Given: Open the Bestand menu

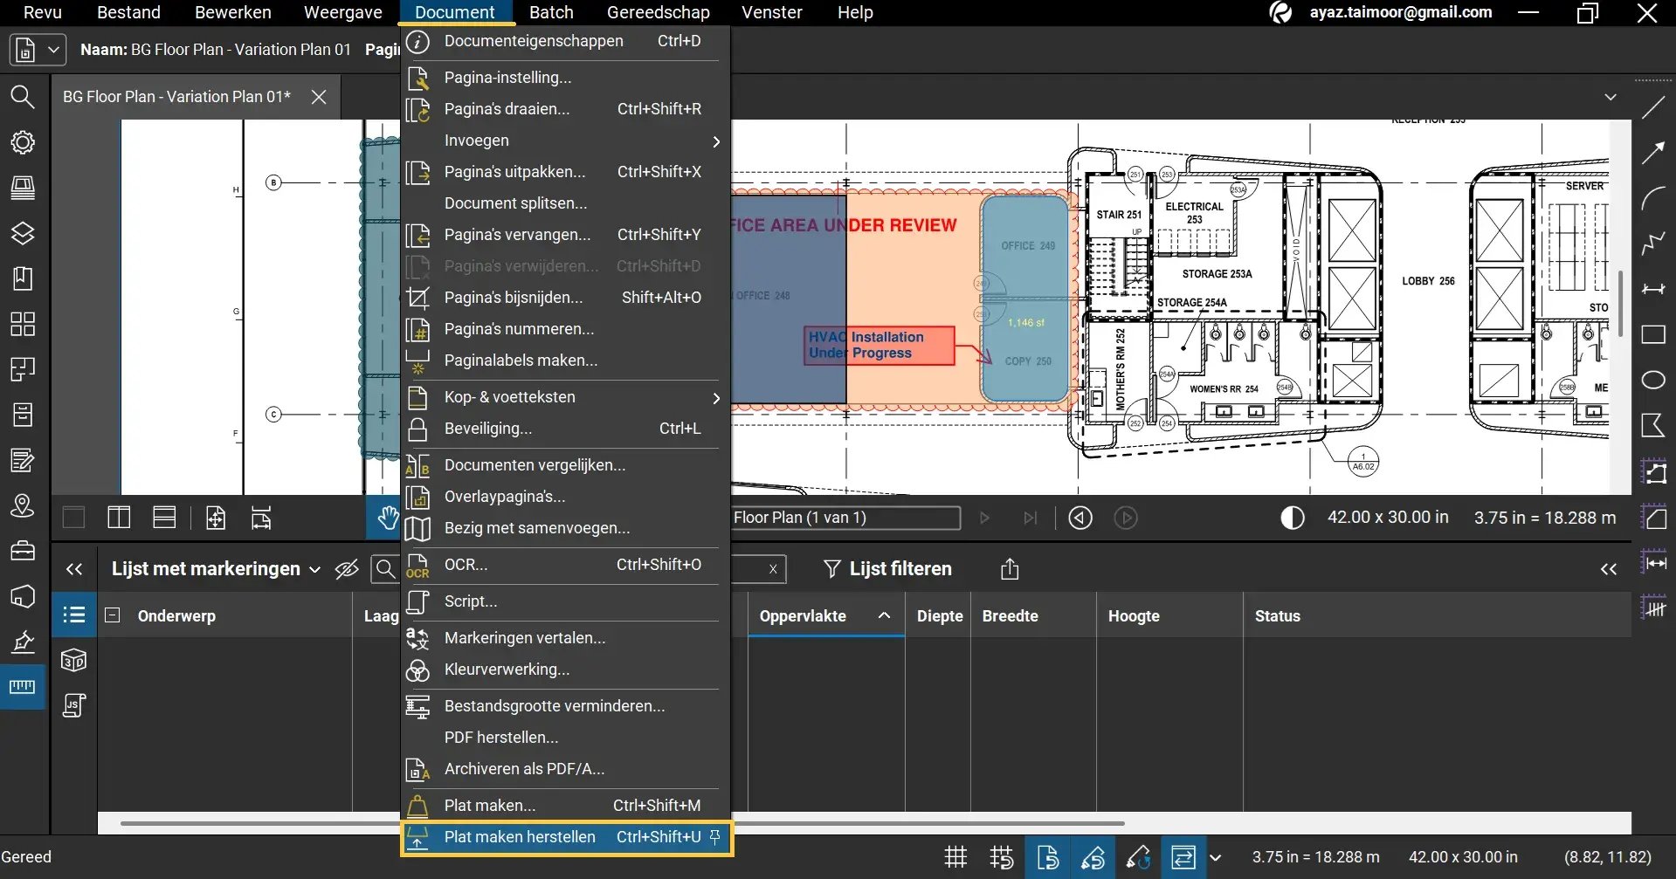Looking at the screenshot, I should 128,12.
